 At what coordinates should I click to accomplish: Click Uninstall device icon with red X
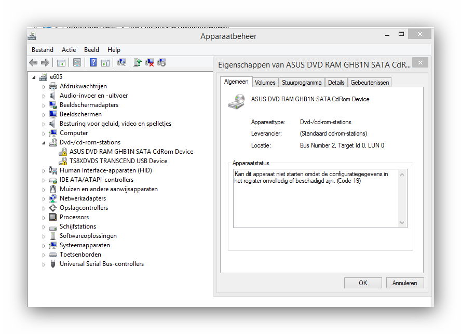coord(150,63)
